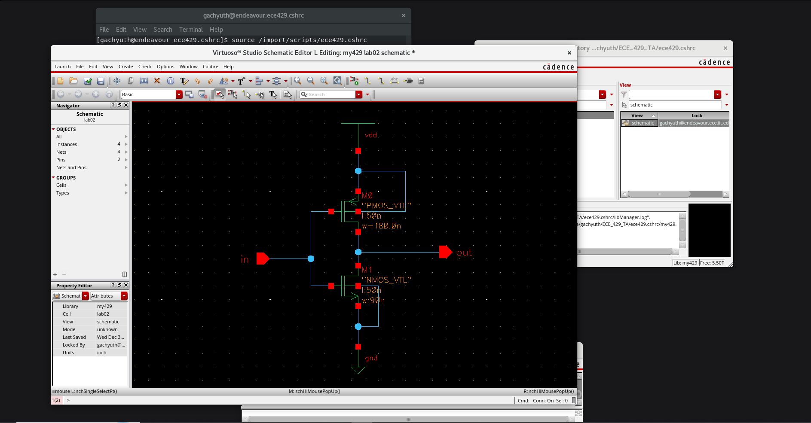811x423 pixels.
Task: Click the sheet notes icon at toolbar end
Action: click(421, 81)
